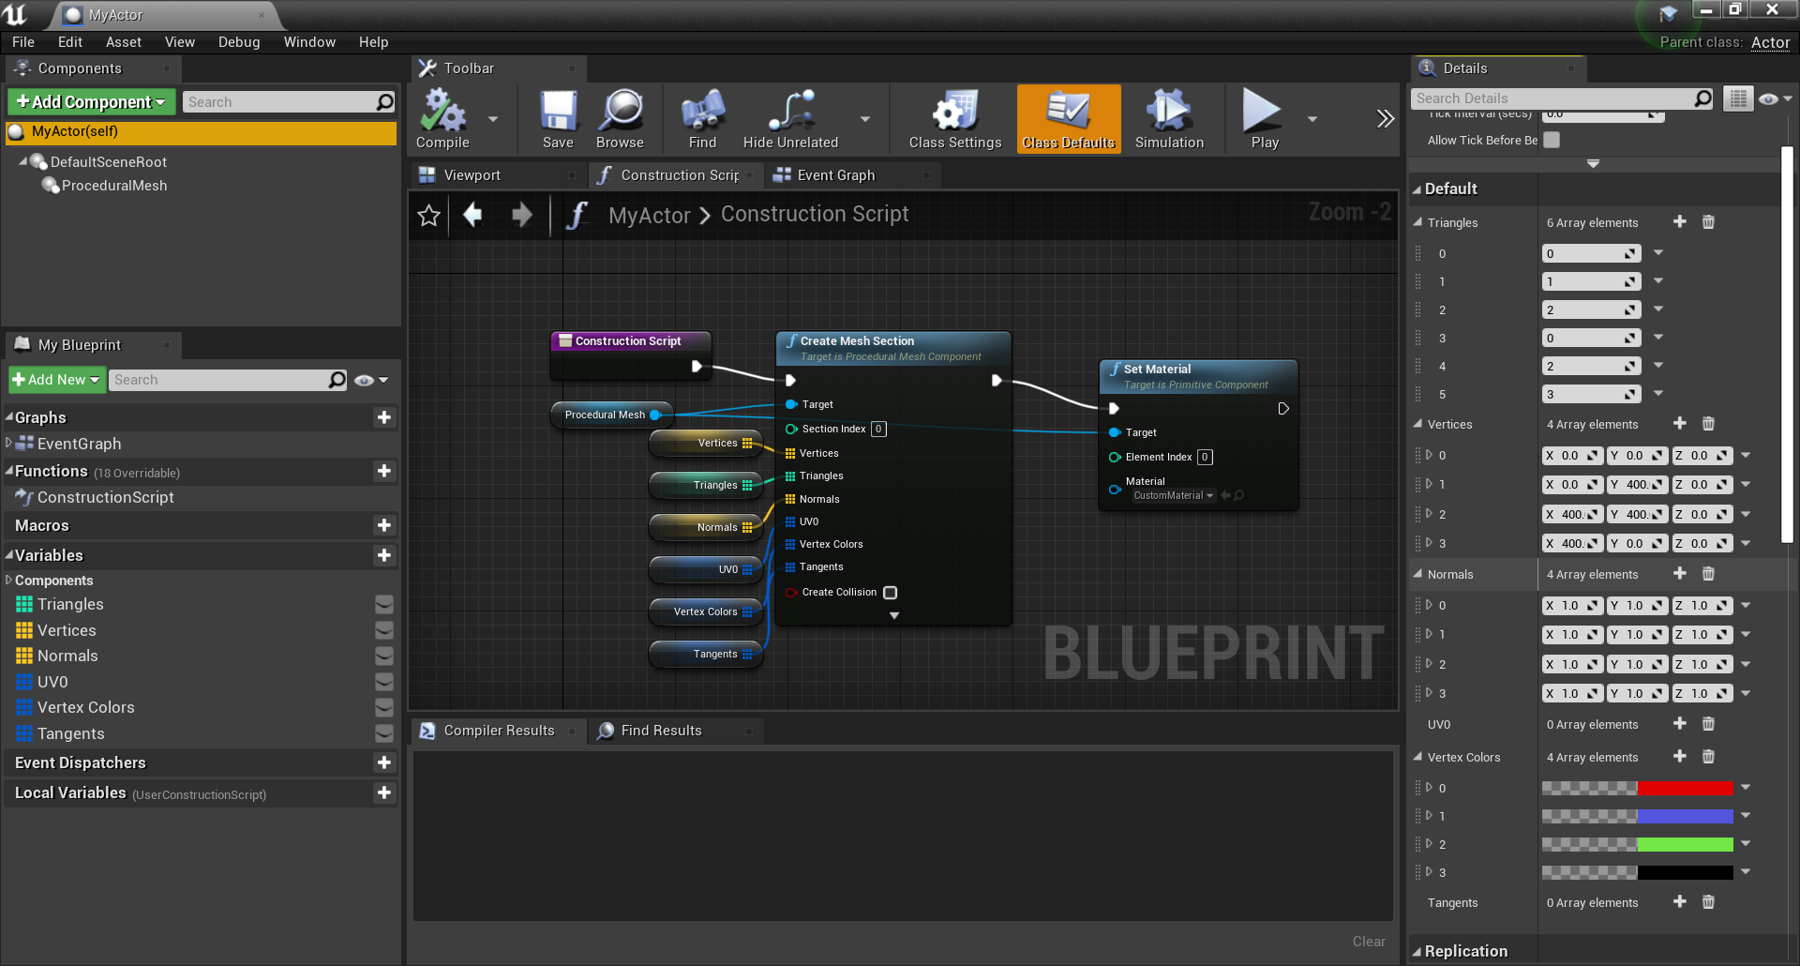Screen dimensions: 1800x966
Task: Expand Vertices element 2
Action: 1429,514
